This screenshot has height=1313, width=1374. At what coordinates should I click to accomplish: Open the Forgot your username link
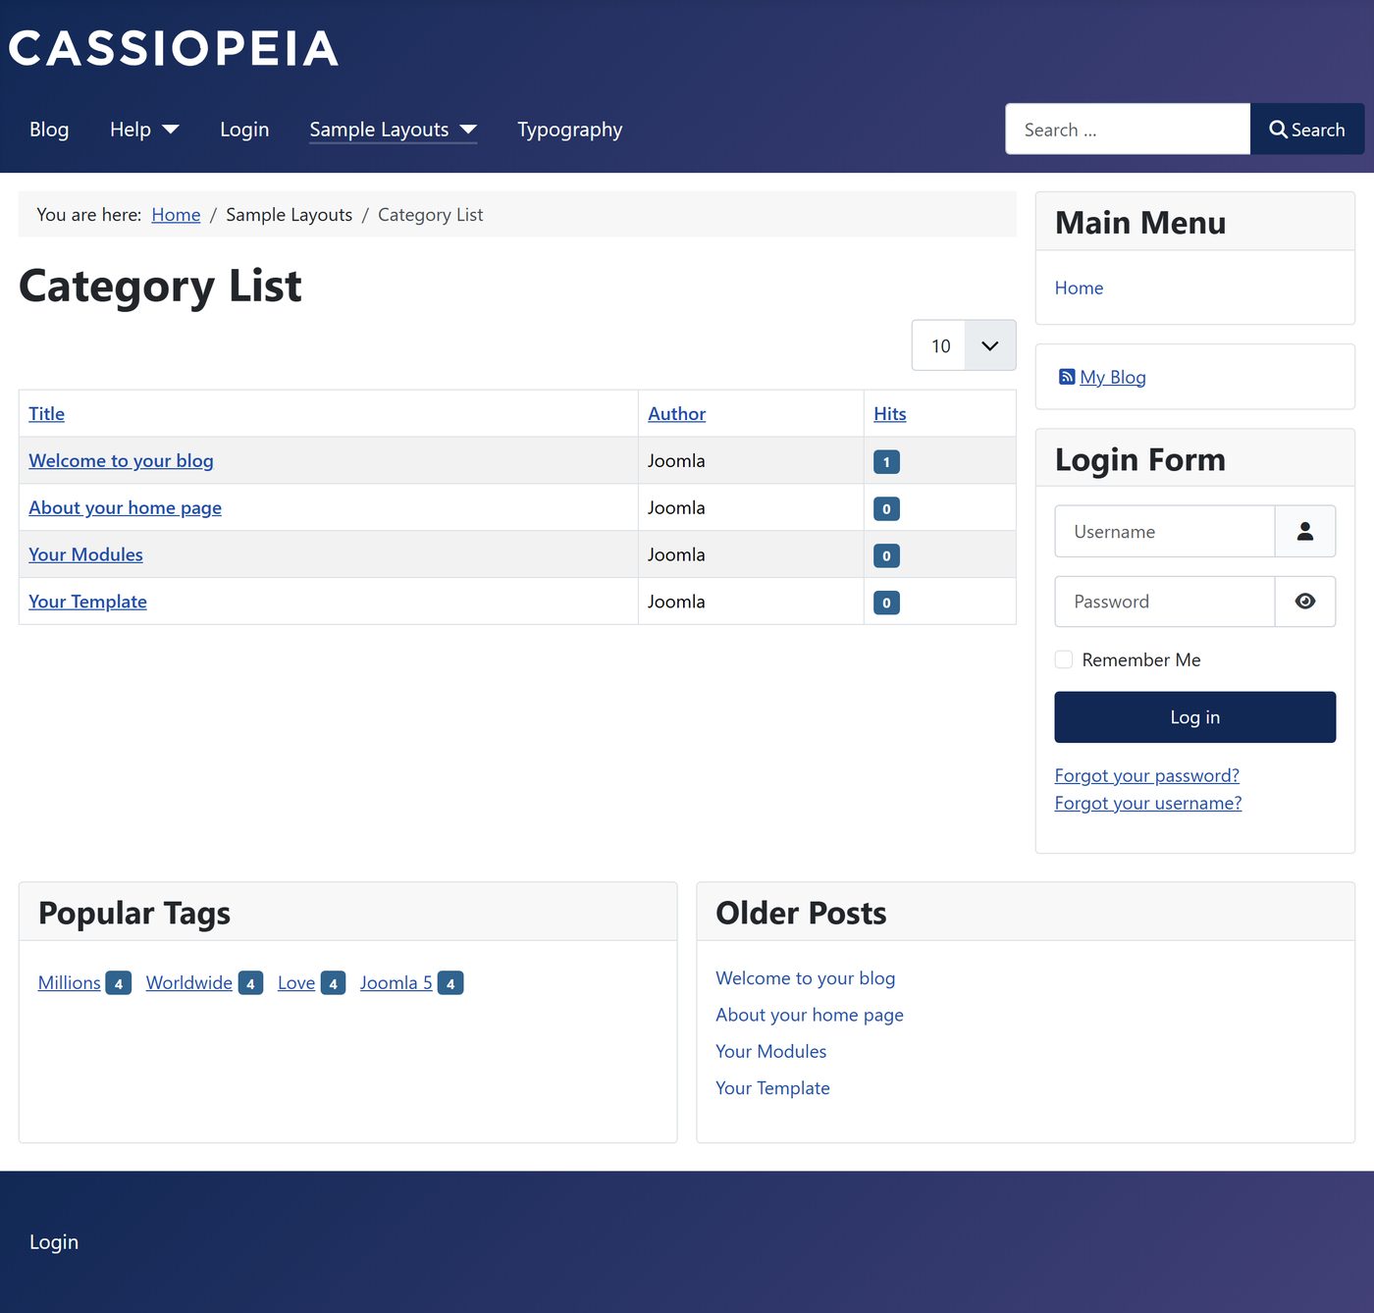pyautogui.click(x=1148, y=803)
